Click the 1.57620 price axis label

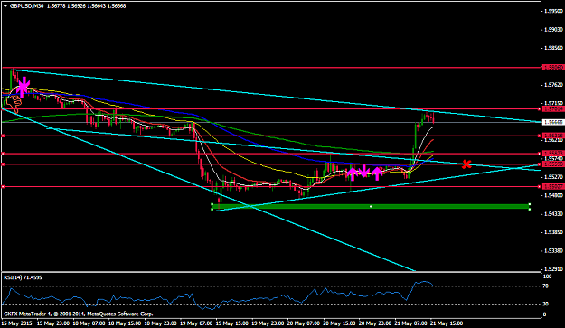(554, 85)
